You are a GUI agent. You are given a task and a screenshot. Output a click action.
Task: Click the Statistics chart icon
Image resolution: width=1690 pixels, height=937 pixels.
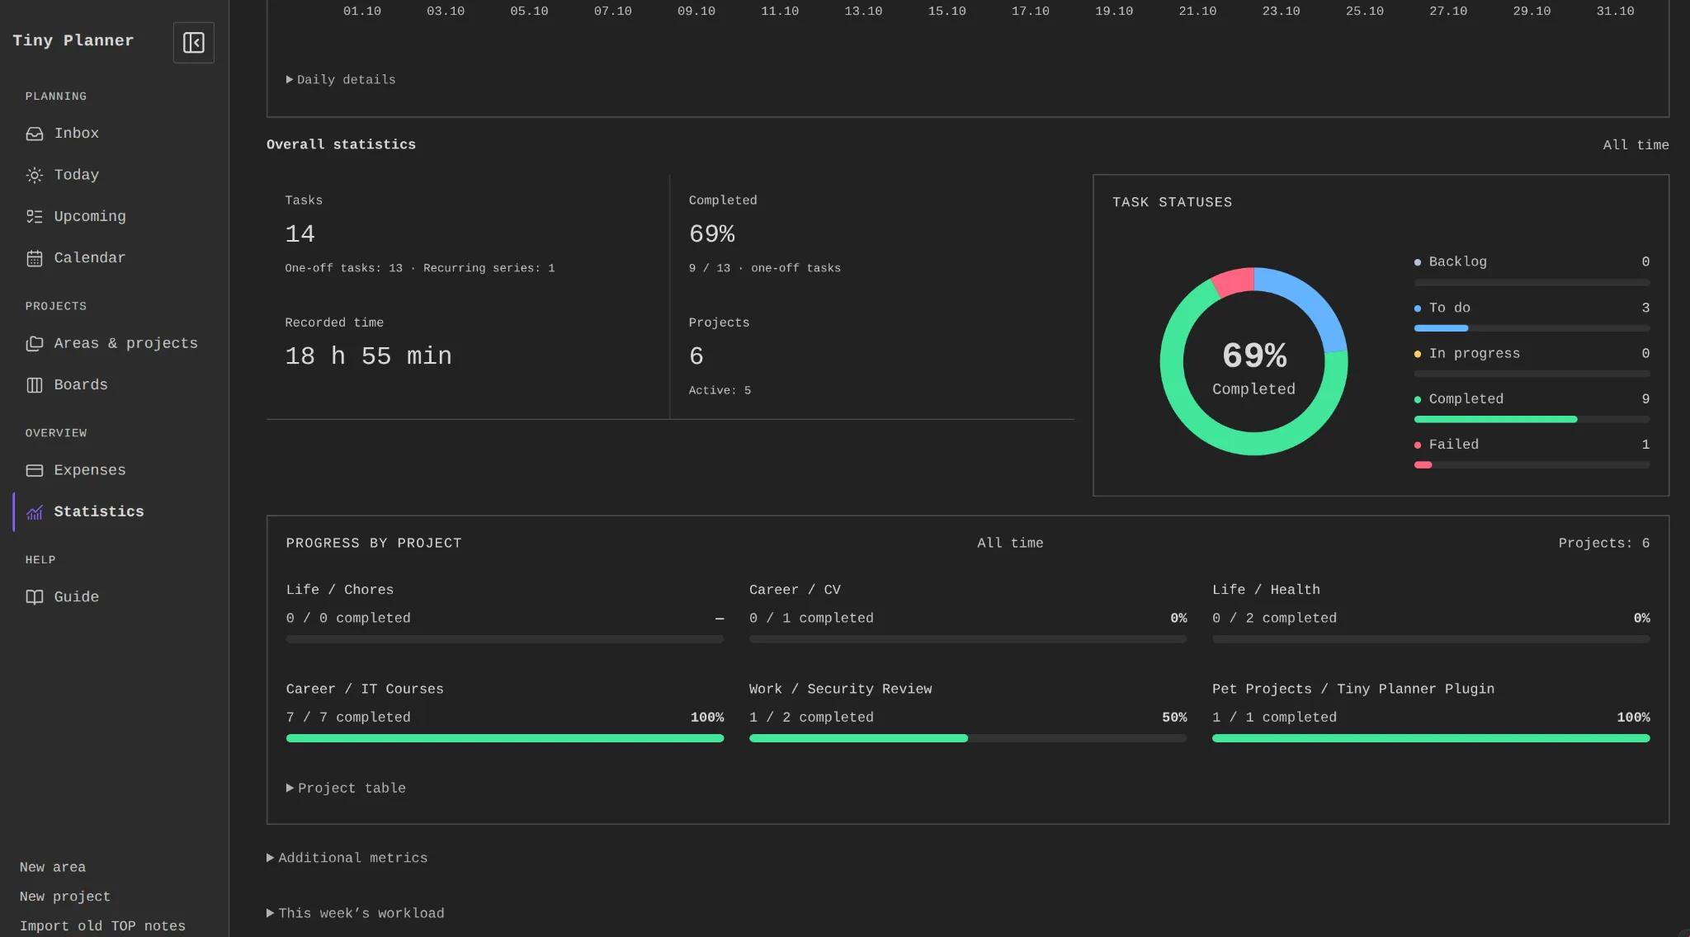tap(34, 512)
